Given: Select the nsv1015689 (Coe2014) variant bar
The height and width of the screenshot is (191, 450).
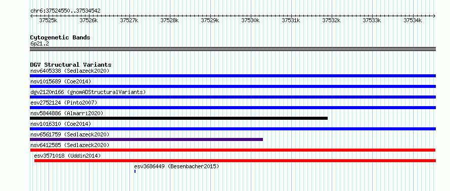Looking at the screenshot, I should point(233,86).
